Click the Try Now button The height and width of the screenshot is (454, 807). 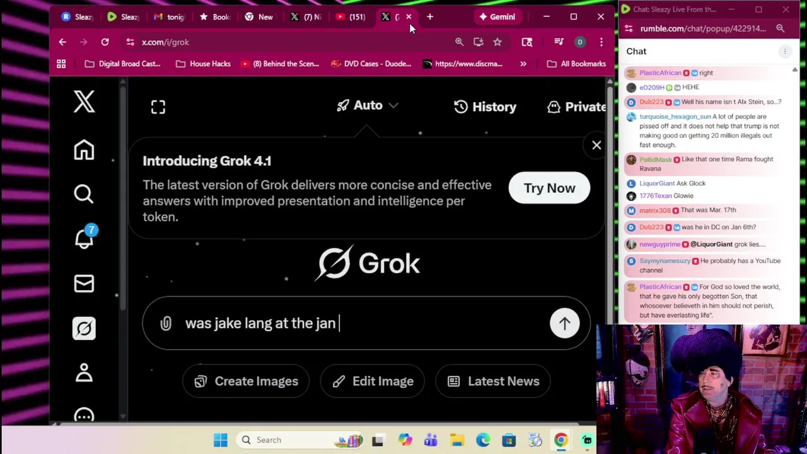coord(549,188)
